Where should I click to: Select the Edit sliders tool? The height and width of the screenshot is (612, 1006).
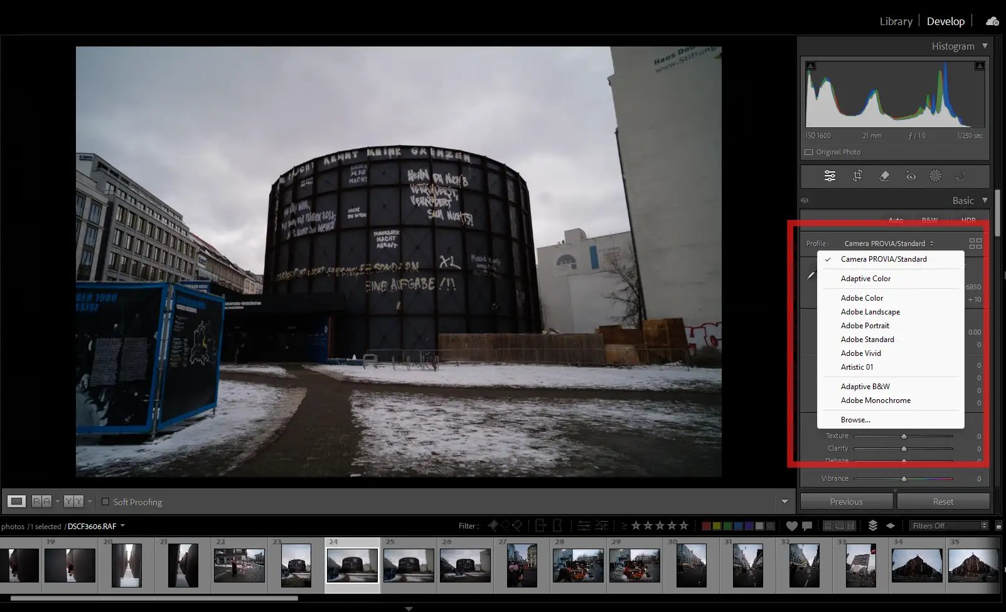pyautogui.click(x=830, y=176)
